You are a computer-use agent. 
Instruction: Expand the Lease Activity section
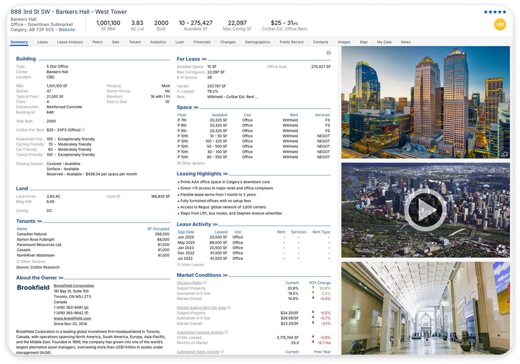tap(197, 224)
